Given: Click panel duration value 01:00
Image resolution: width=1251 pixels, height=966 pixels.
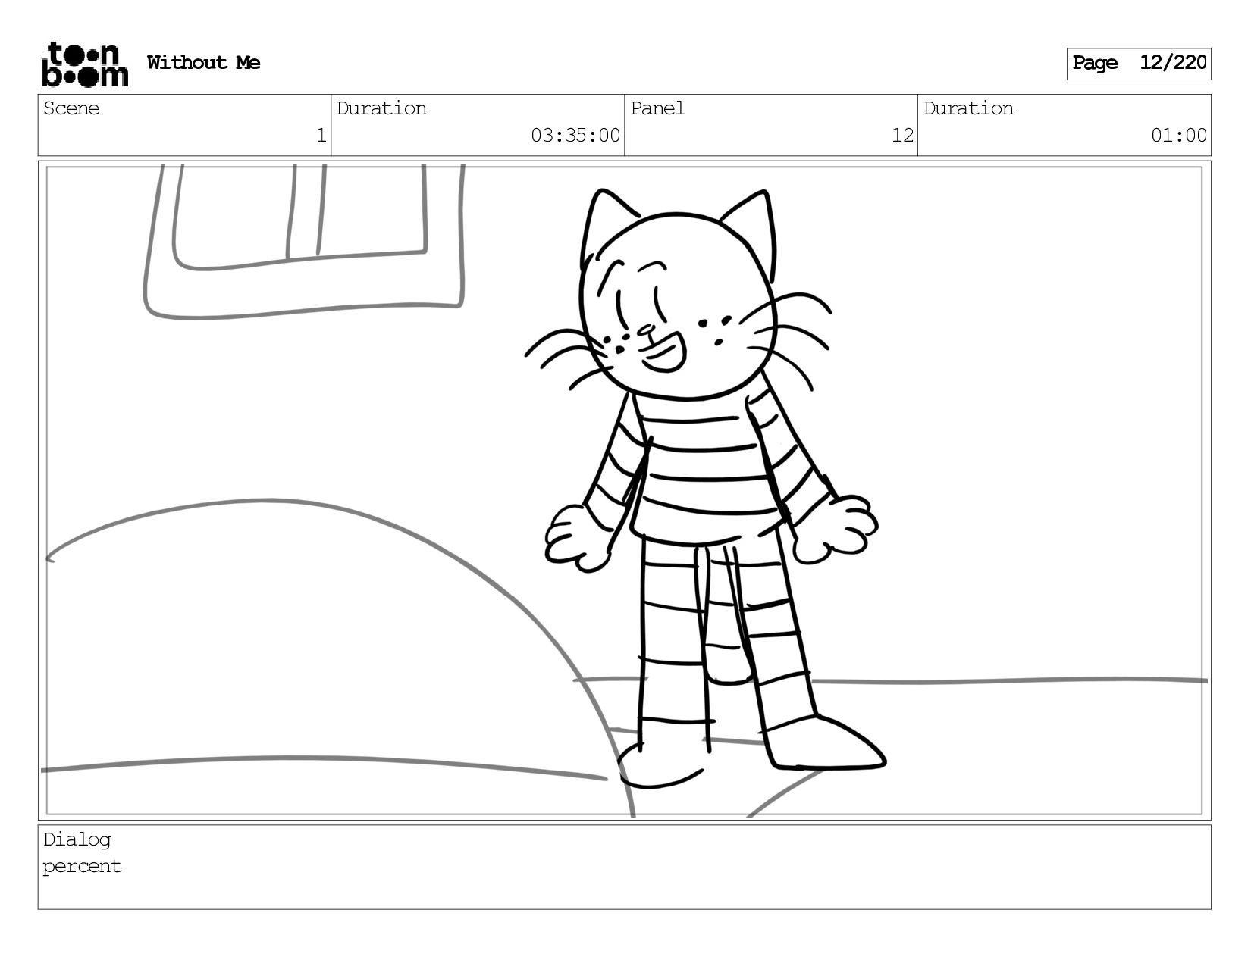Looking at the screenshot, I should [1179, 136].
